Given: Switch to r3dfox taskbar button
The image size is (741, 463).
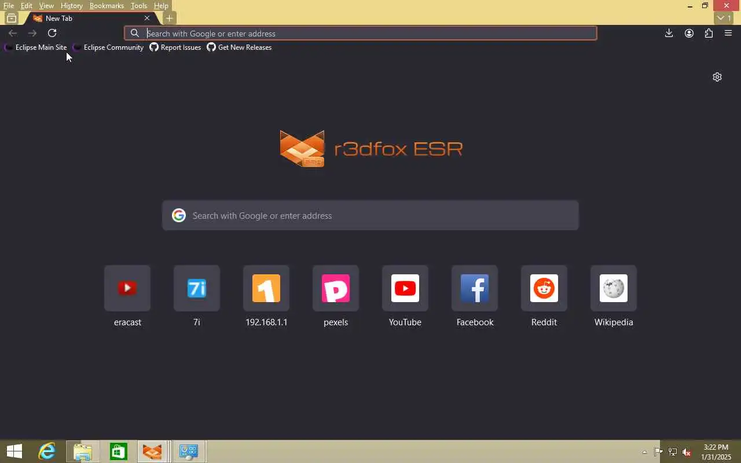Looking at the screenshot, I should (153, 451).
